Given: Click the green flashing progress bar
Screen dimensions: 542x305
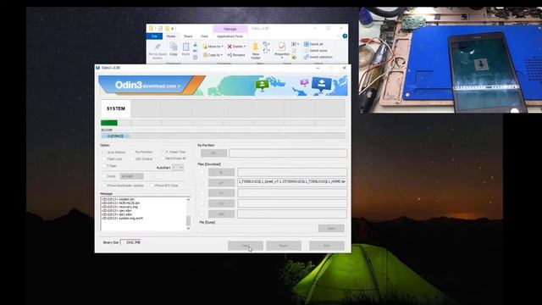Looking at the screenshot, I should (x=109, y=123).
